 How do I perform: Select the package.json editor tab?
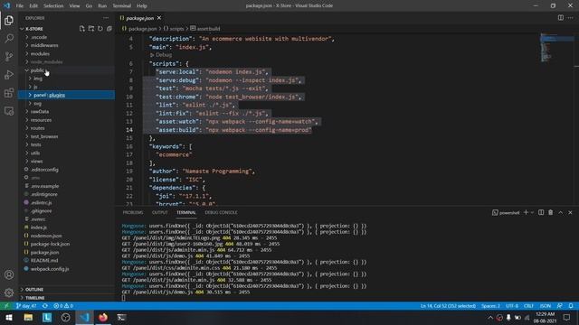click(140, 18)
